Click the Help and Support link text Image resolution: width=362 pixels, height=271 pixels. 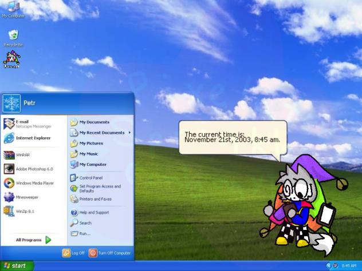point(94,213)
